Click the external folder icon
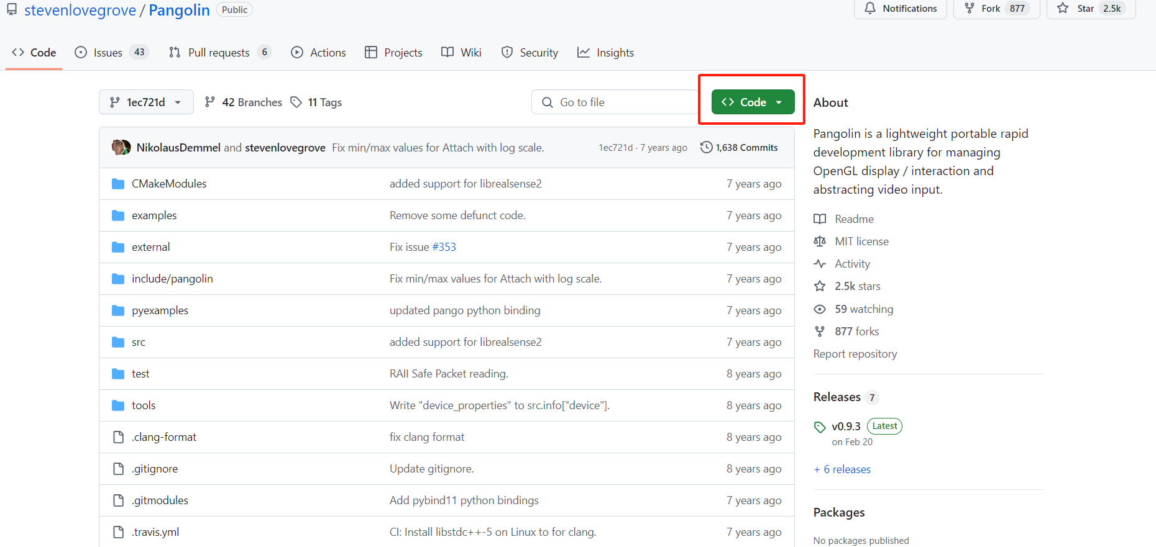Screen dimensions: 1156x547 click(x=118, y=247)
